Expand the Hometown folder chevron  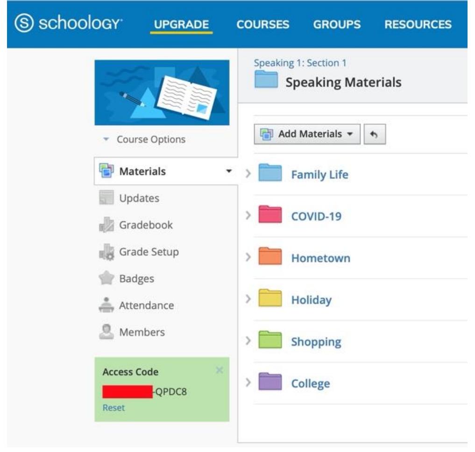tap(248, 258)
